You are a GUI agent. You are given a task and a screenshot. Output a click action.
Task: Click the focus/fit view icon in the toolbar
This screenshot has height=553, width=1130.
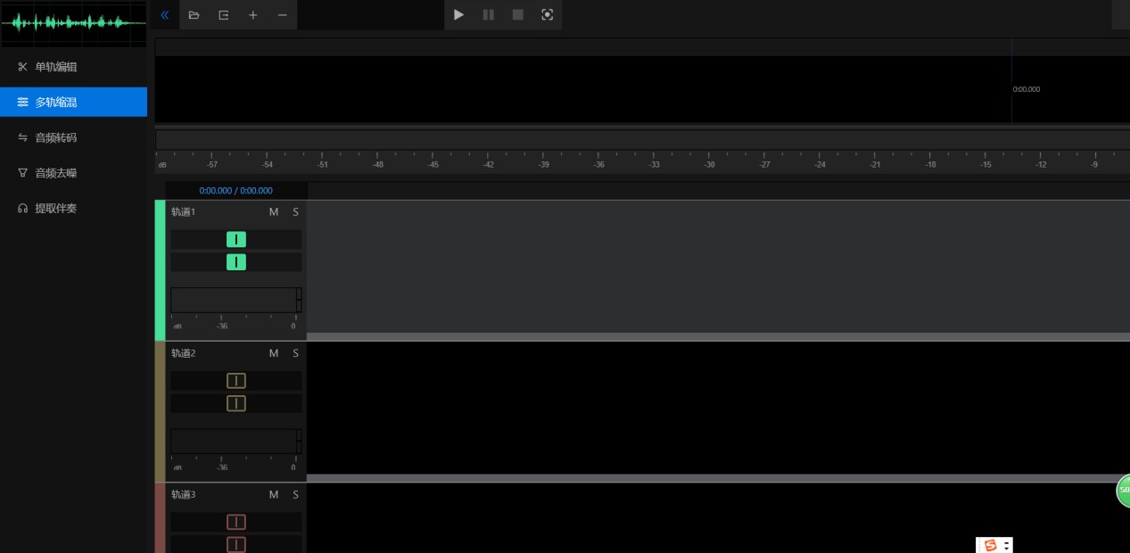[x=547, y=15]
